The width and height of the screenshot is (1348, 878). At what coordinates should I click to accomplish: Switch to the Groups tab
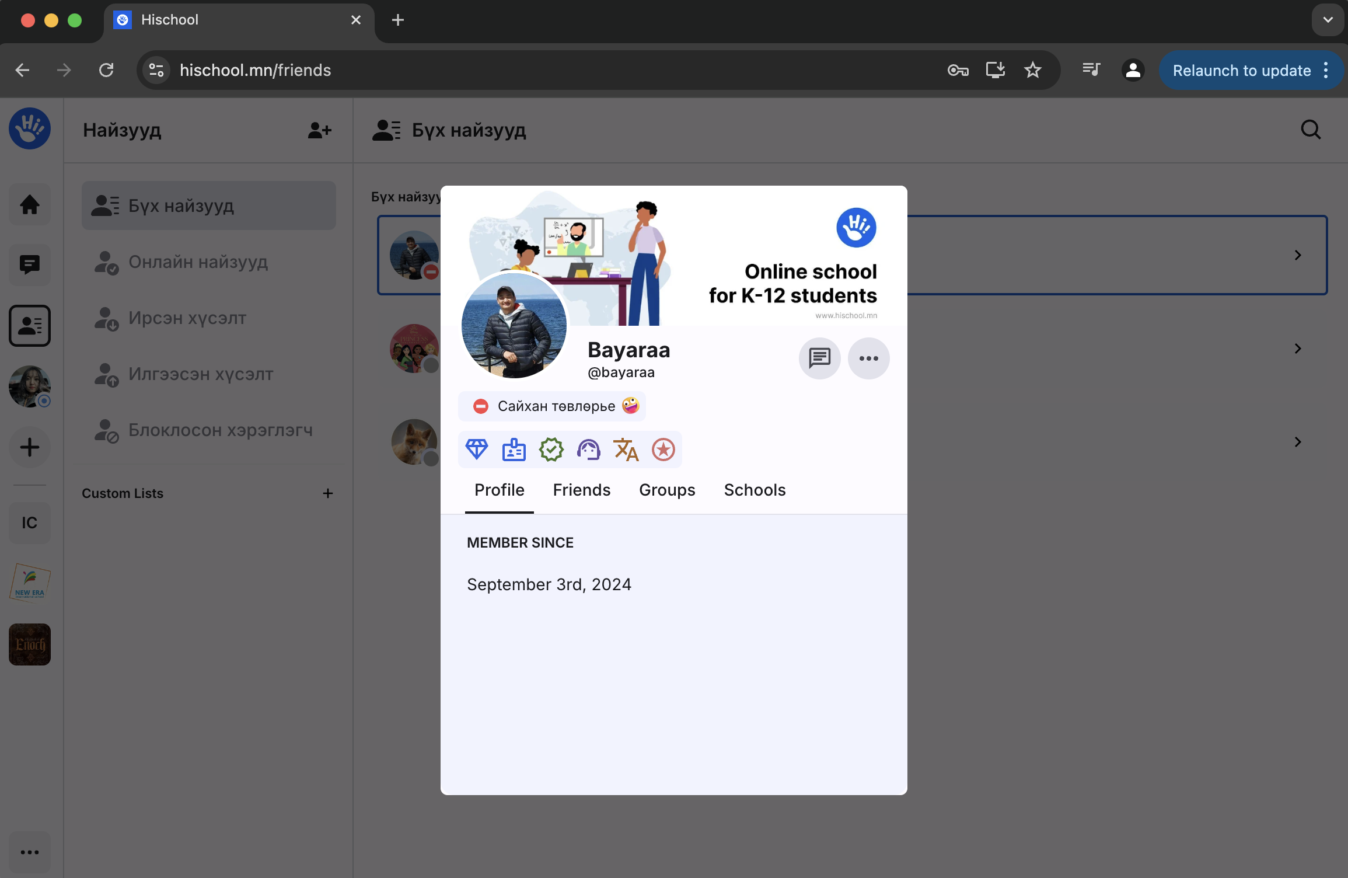667,490
